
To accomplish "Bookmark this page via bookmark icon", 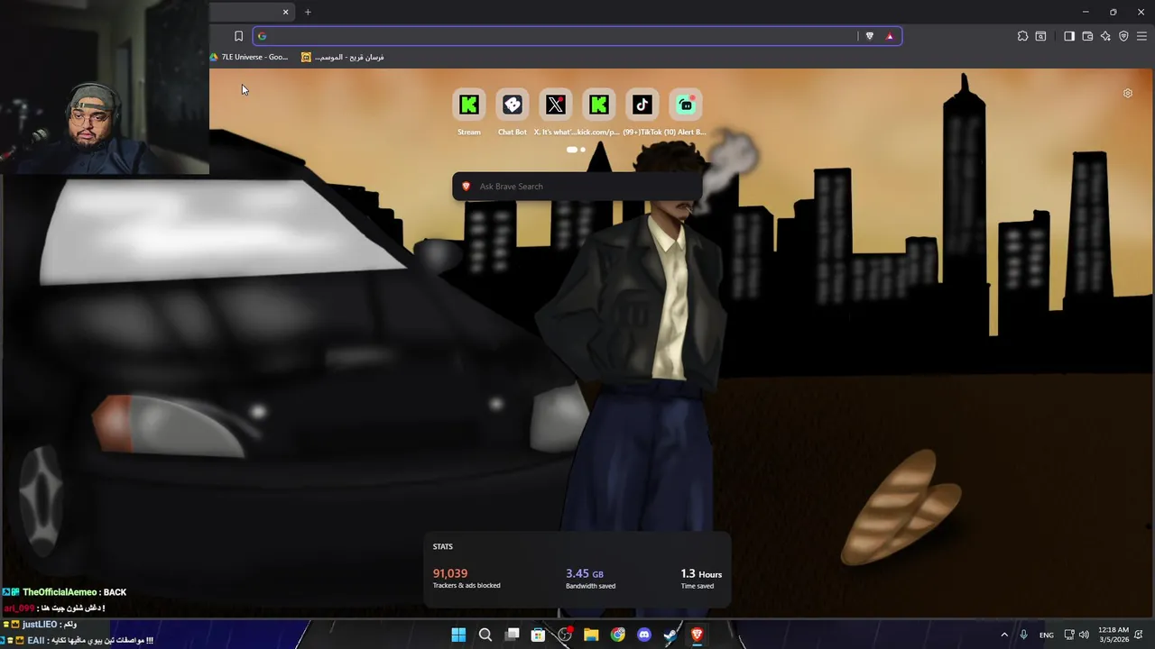I will pos(238,36).
